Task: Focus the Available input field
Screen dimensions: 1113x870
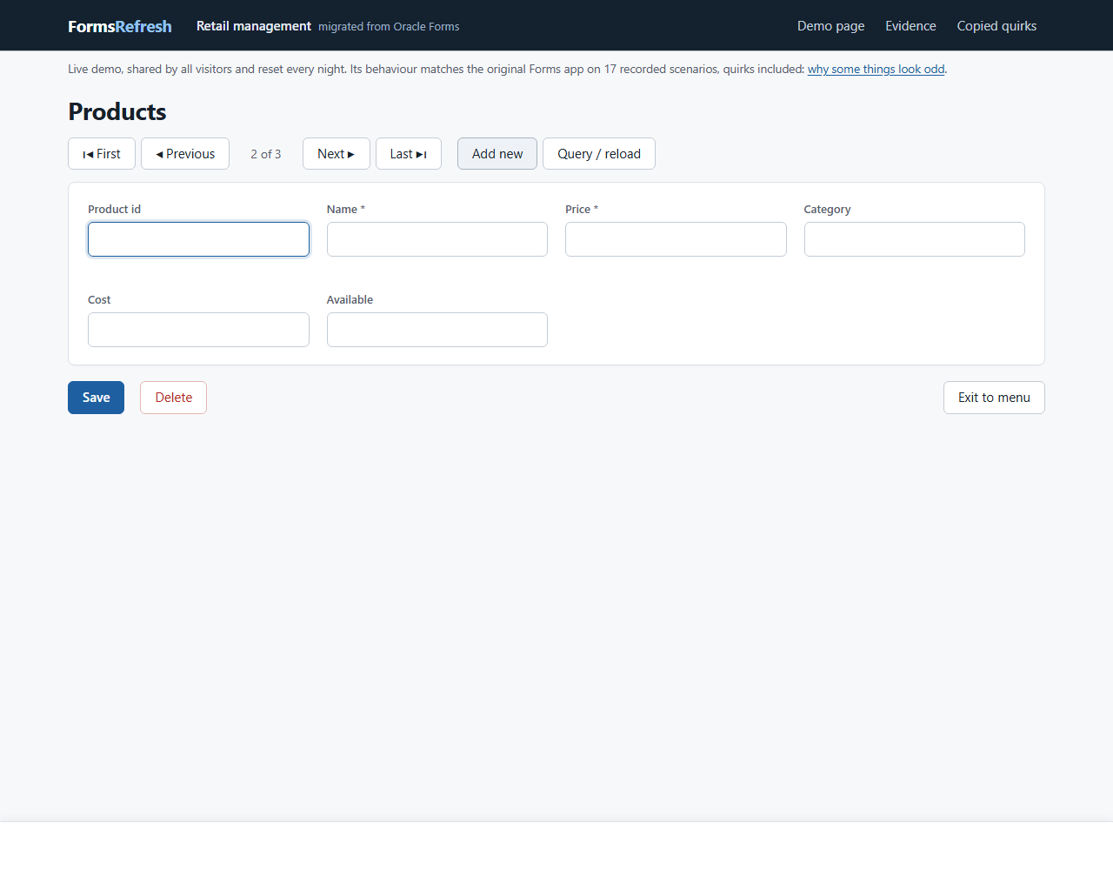Action: click(437, 330)
